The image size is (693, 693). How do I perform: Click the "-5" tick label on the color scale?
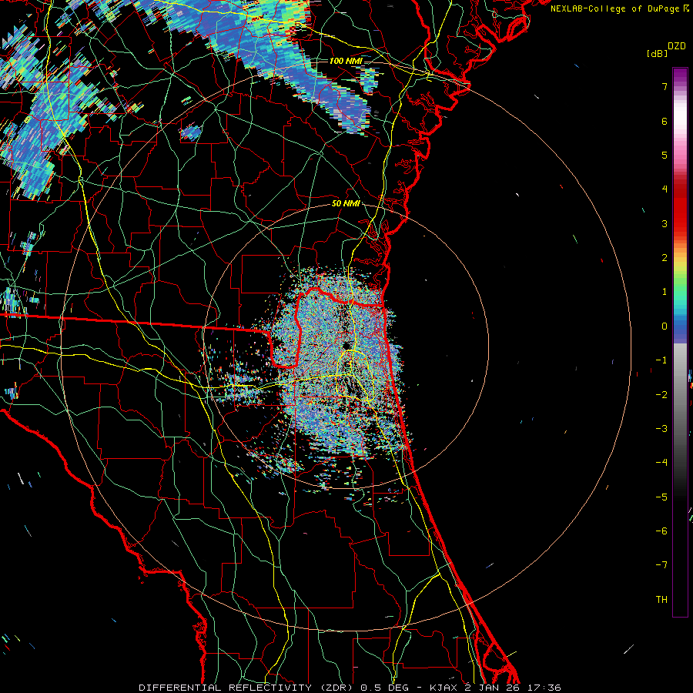pyautogui.click(x=661, y=497)
